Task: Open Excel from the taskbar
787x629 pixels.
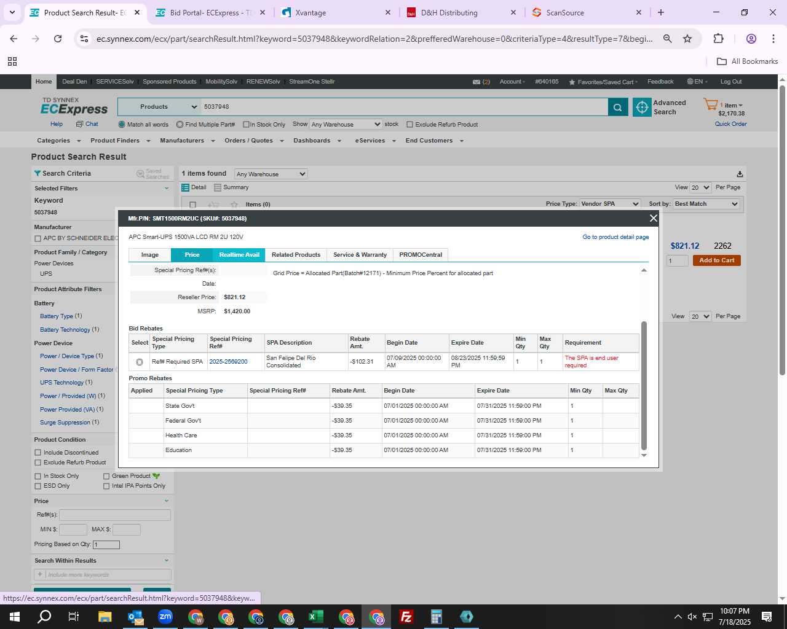Action: coord(315,617)
